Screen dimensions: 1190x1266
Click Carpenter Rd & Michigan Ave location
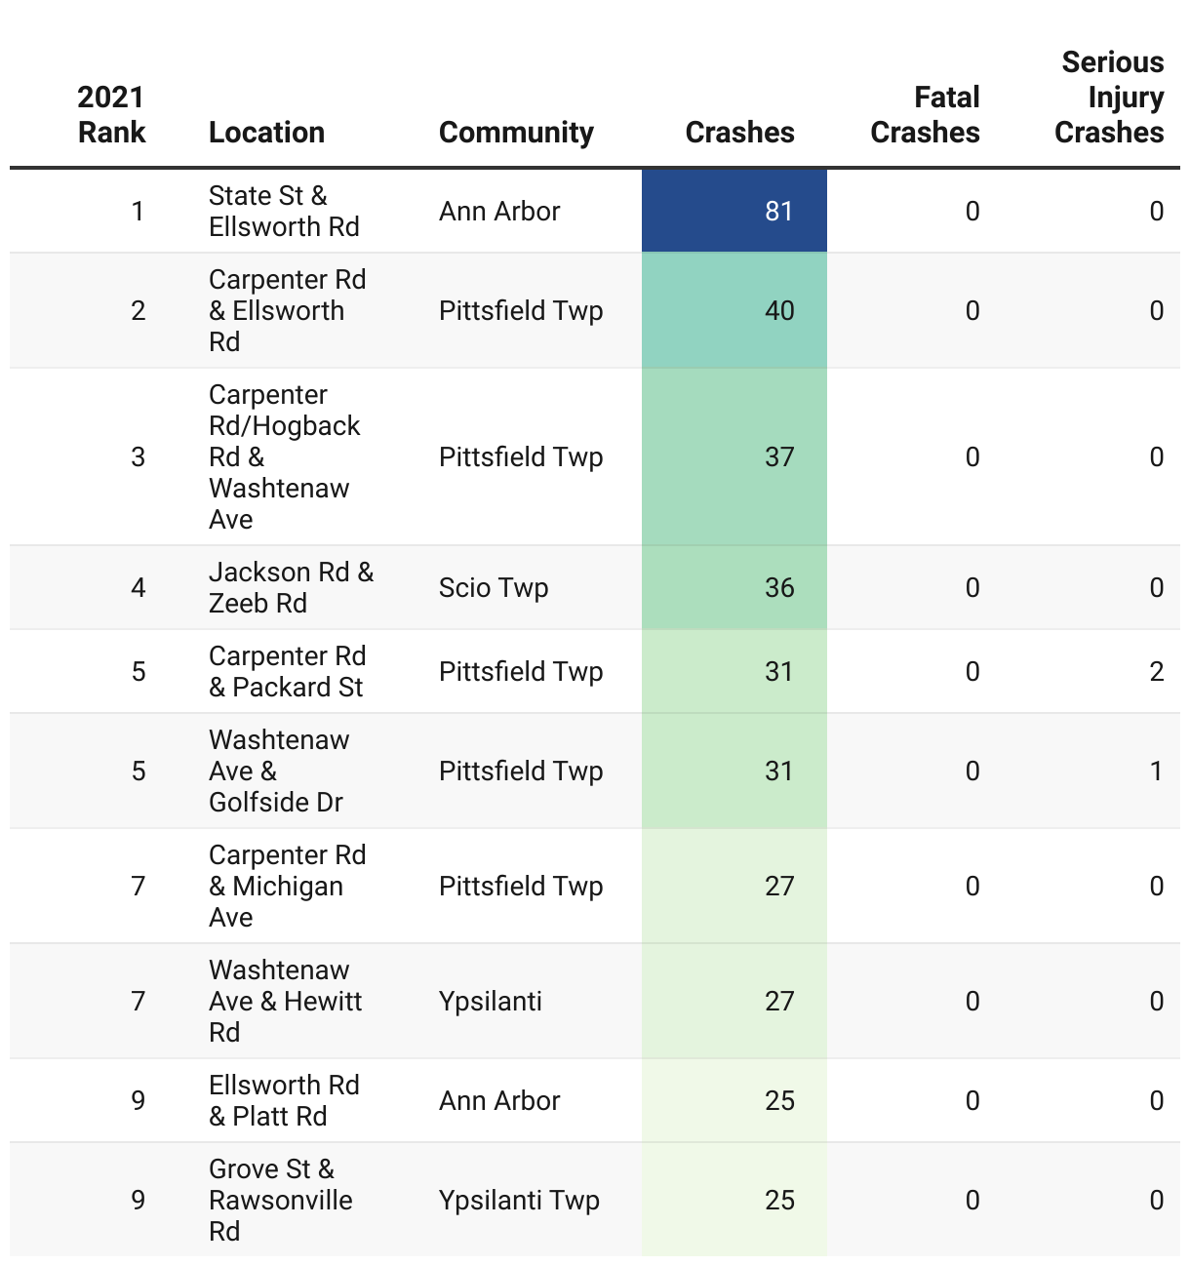click(x=288, y=886)
